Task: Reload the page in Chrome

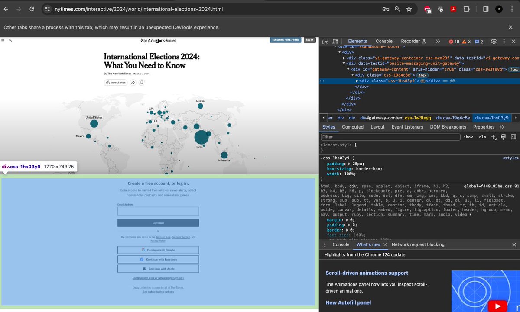Action: (x=32, y=9)
